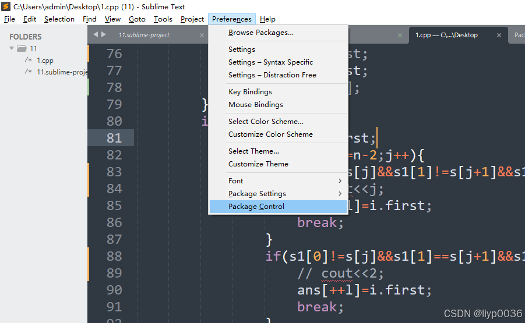
Task: Click the next tab right arrow
Action: pyautogui.click(x=104, y=34)
